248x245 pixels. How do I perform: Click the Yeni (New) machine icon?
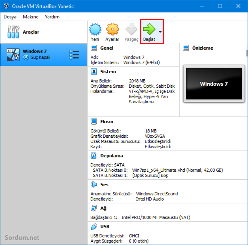pos(95,29)
